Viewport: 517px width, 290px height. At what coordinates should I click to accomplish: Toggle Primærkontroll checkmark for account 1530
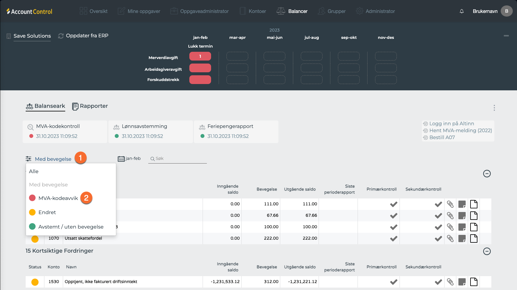pos(393,282)
